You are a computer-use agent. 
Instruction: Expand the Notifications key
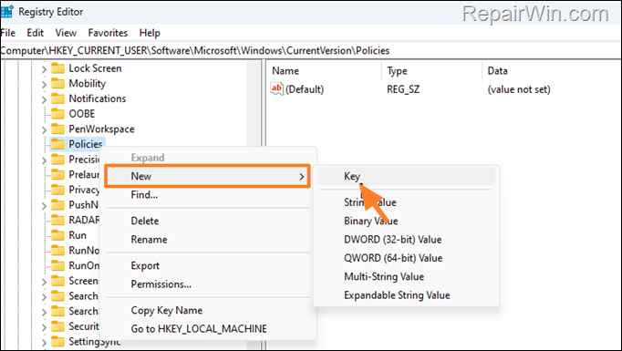44,99
